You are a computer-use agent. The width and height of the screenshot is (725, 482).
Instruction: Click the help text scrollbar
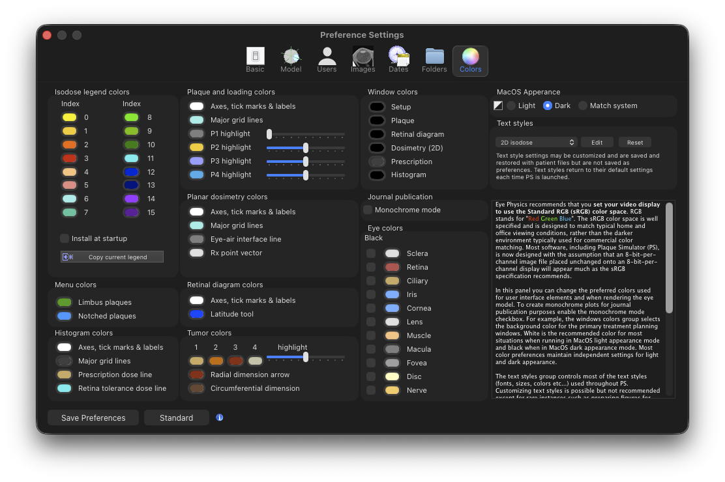coord(669,261)
